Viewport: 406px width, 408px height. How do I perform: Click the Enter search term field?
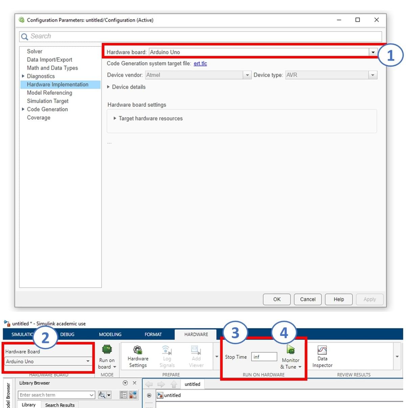[56, 395]
